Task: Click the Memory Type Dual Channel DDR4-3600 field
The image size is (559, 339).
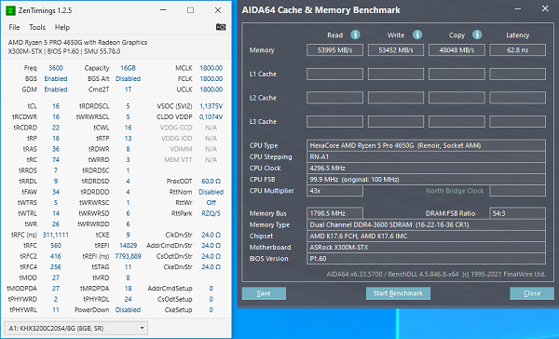Action: point(426,224)
